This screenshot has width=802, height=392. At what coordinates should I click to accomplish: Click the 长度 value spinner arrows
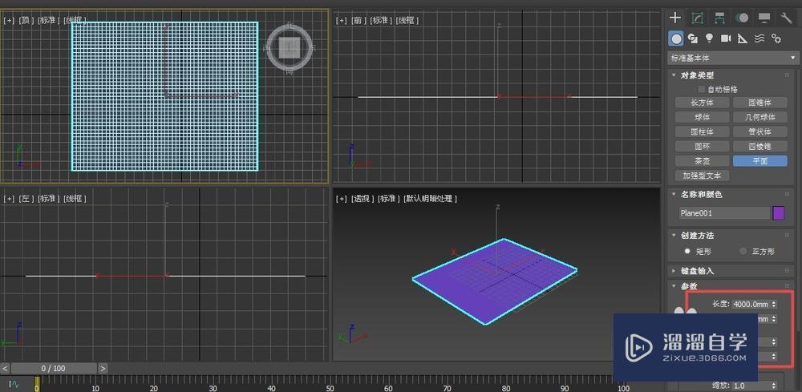pyautogui.click(x=773, y=304)
